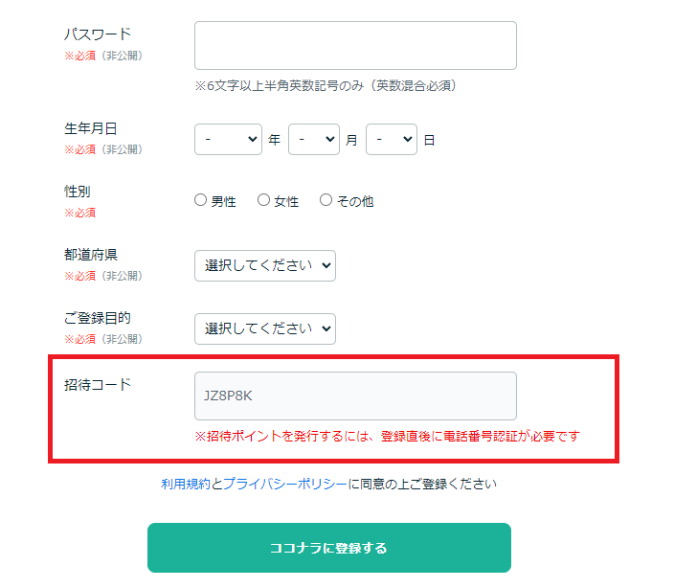Pick the その他 gender radio button
Screen dimensions: 674x588
click(x=326, y=200)
